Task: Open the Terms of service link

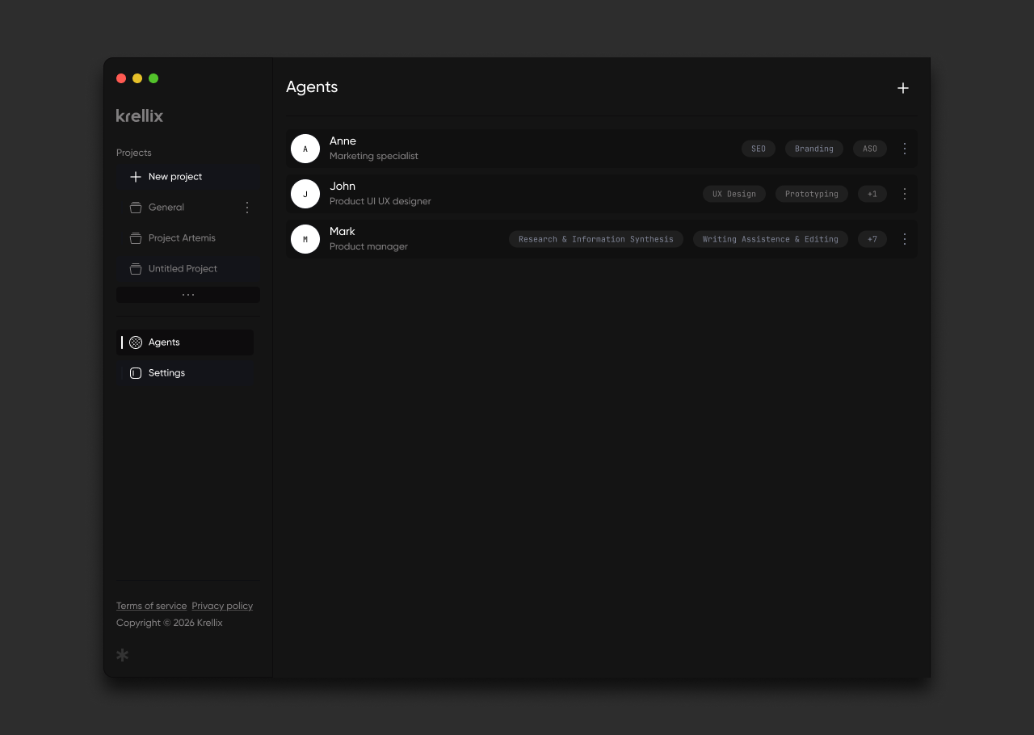Action: (151, 606)
